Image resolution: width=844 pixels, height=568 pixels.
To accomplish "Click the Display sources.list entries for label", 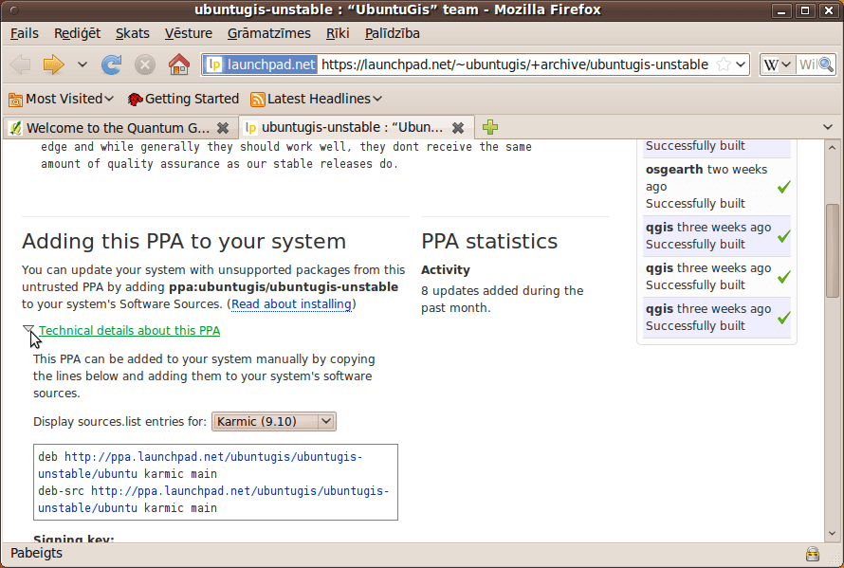I will (x=119, y=422).
